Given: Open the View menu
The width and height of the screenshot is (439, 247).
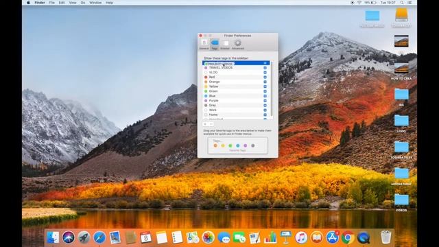Looking at the screenshot, I should pos(73,3).
